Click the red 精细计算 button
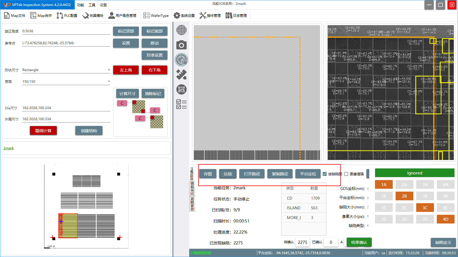The width and height of the screenshot is (458, 257). click(x=43, y=131)
